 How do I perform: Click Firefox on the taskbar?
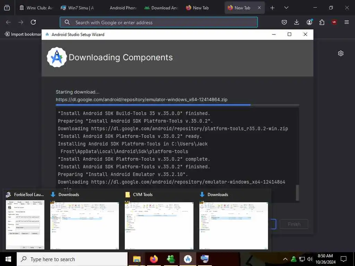[154, 259]
